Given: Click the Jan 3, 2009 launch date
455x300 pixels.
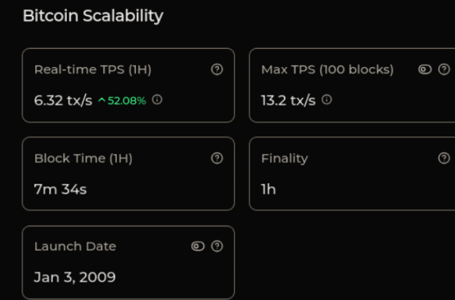Looking at the screenshot, I should pyautogui.click(x=75, y=277).
